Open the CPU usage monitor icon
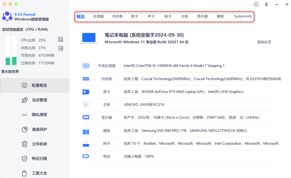 point(61,39)
